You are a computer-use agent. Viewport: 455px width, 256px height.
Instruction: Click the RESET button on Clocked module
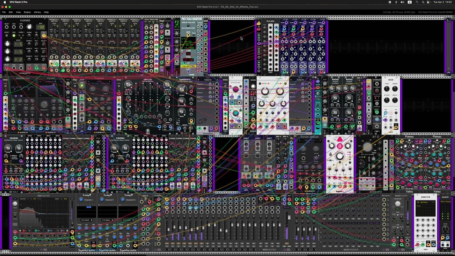click(6, 36)
